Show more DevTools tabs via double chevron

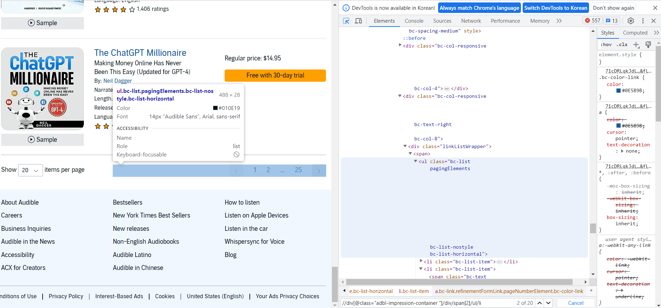(x=559, y=21)
